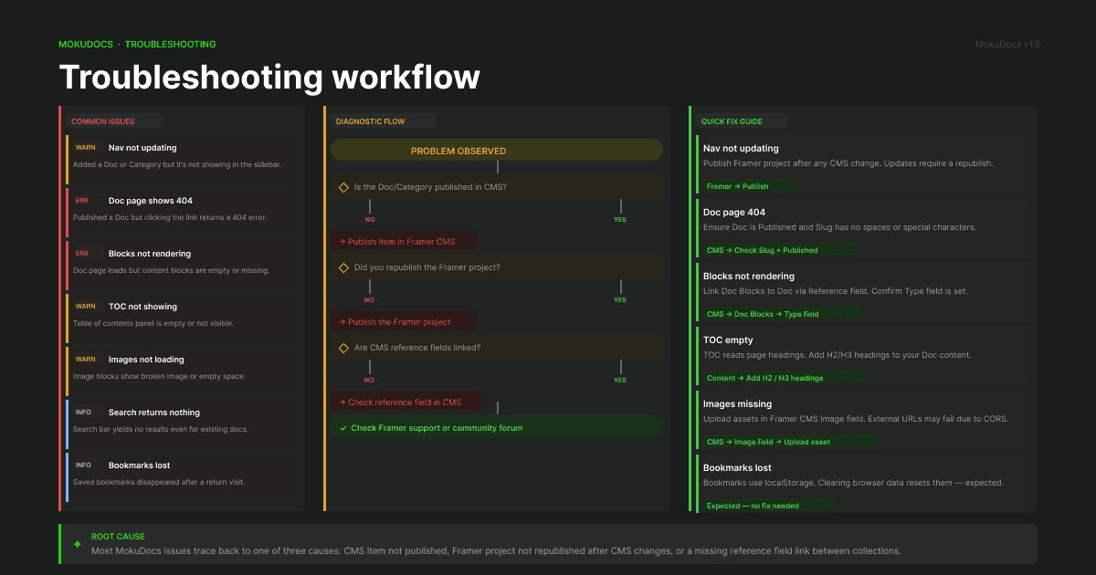This screenshot has width=1096, height=575.
Task: Click NO under 'Are CMS reference fields linked?'
Action: [370, 380]
